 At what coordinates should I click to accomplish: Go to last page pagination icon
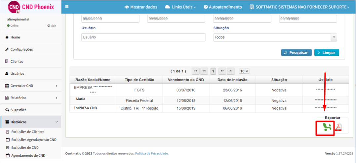click(x=231, y=71)
